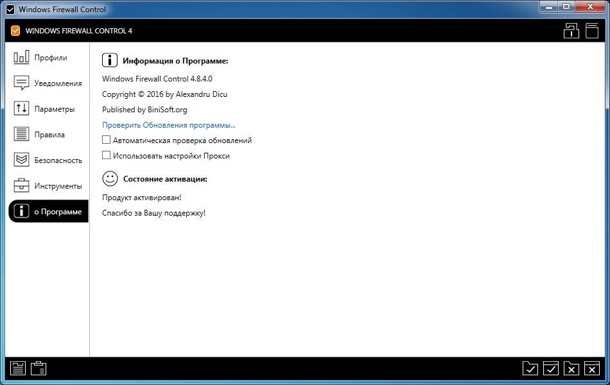Click the window with X icon

(592, 368)
